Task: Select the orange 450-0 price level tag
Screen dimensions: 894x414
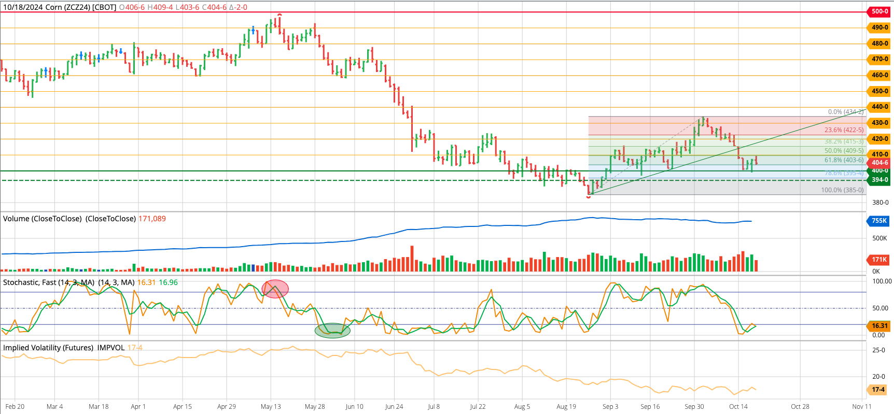Action: [x=879, y=91]
